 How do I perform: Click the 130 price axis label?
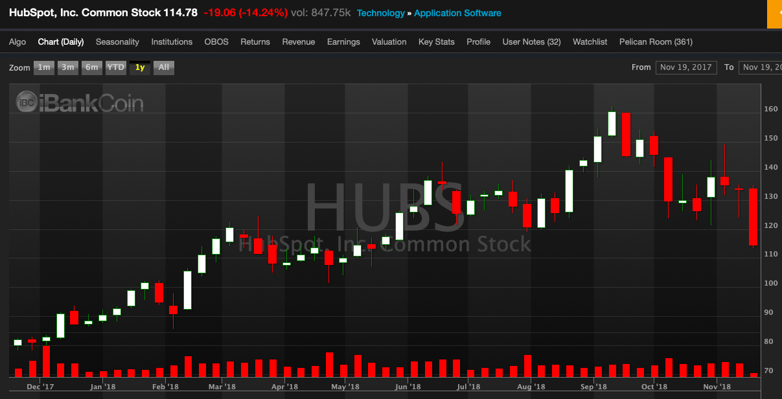770,196
